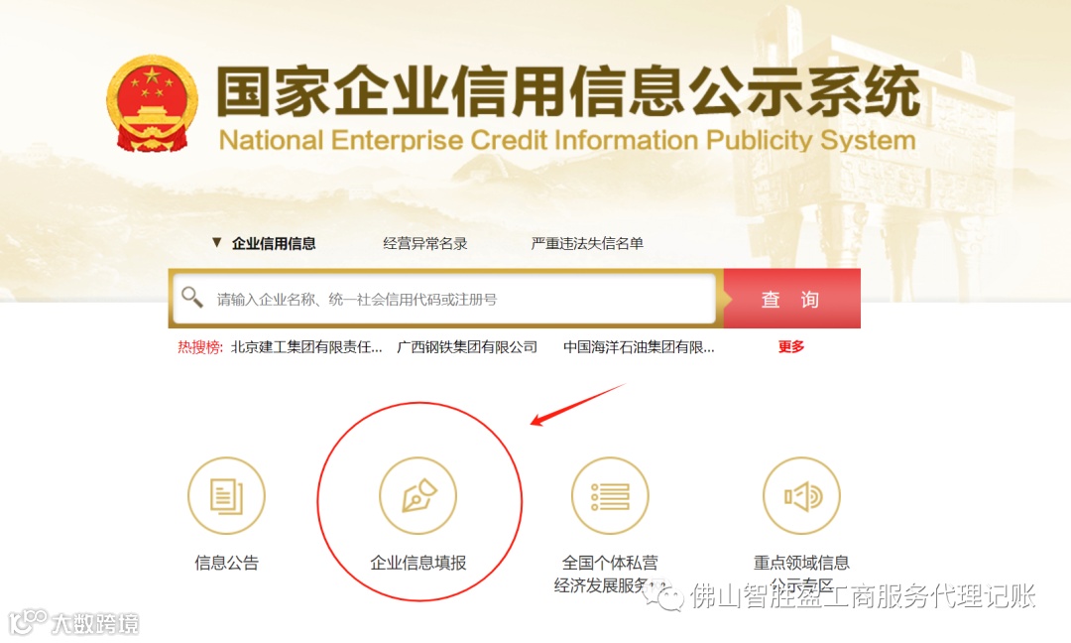Focus the enterprise name search field
This screenshot has height=643, width=1071.
pyautogui.click(x=444, y=299)
